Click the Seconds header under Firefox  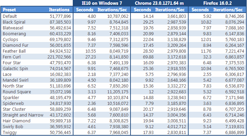pyautogui.click(x=200, y=10)
